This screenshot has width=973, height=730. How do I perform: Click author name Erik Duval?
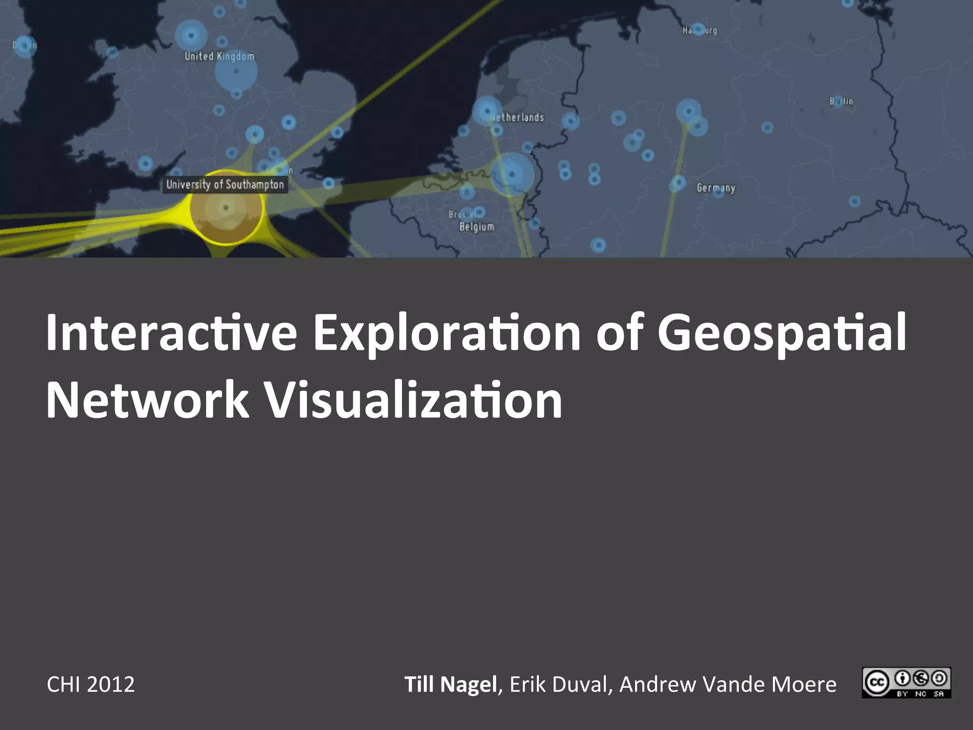pos(559,684)
